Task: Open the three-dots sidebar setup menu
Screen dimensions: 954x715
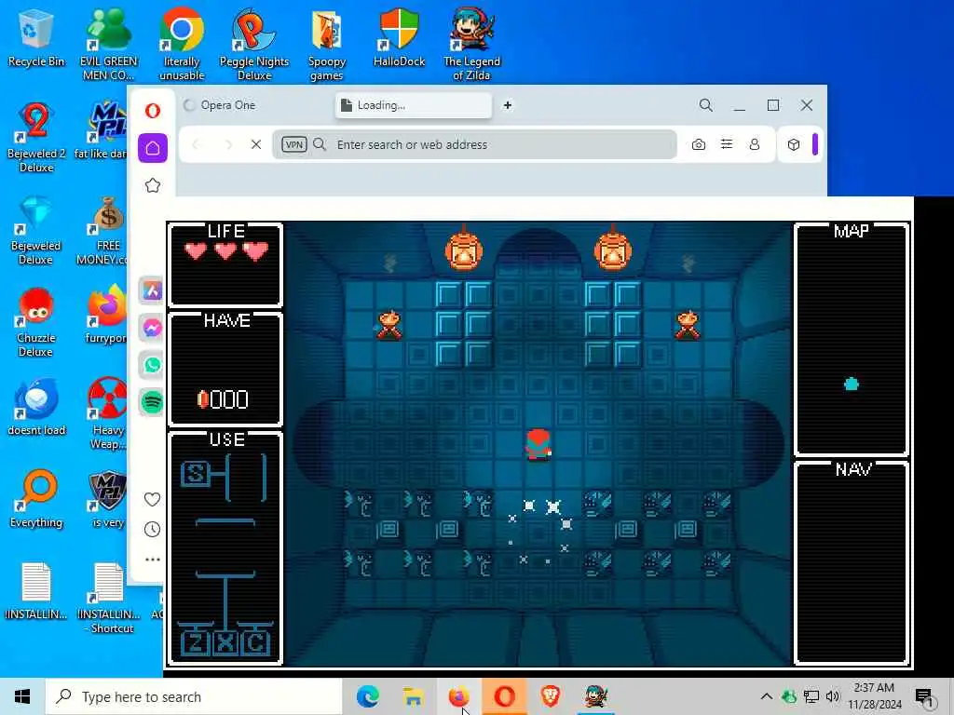Action: click(x=152, y=560)
